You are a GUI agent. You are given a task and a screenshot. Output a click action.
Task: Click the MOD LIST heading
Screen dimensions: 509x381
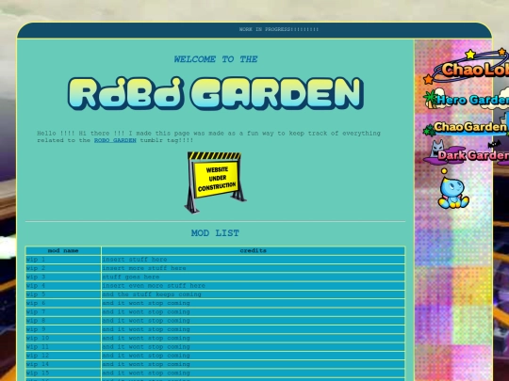(x=215, y=233)
